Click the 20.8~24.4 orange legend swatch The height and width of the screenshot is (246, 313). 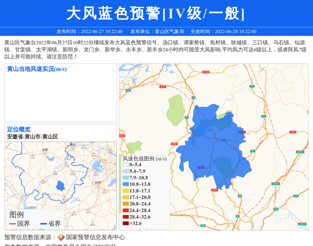(x=126, y=204)
